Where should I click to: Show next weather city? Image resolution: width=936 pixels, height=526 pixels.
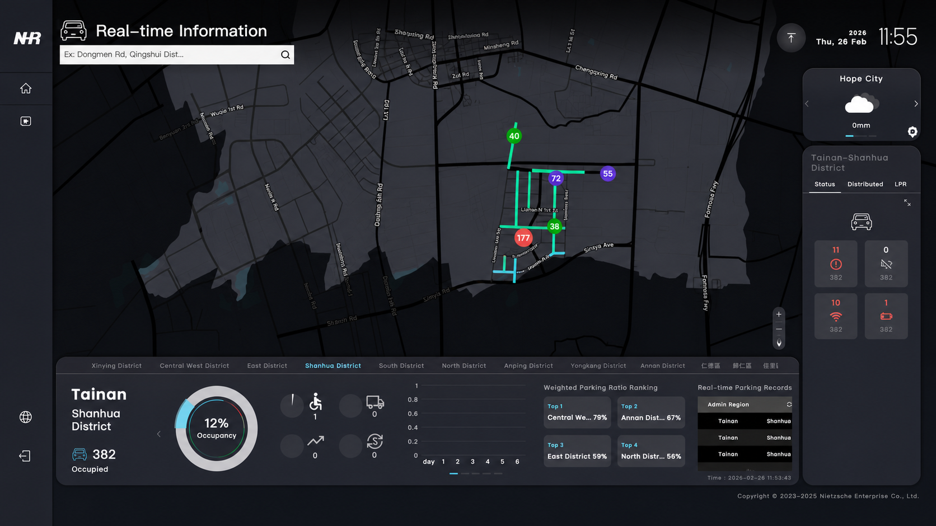point(916,104)
